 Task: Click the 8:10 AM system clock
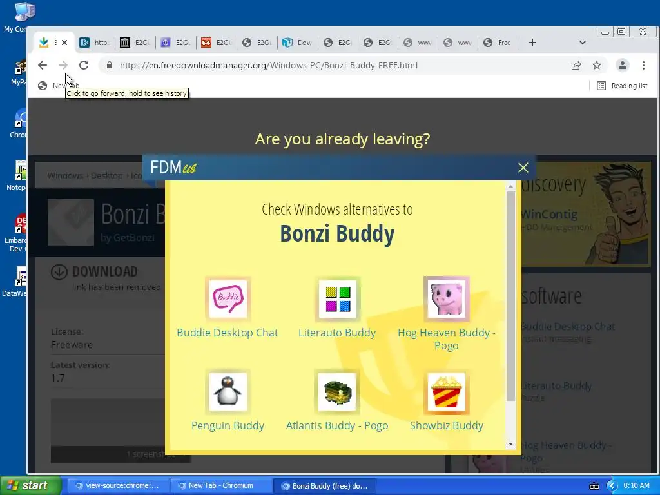coord(636,485)
